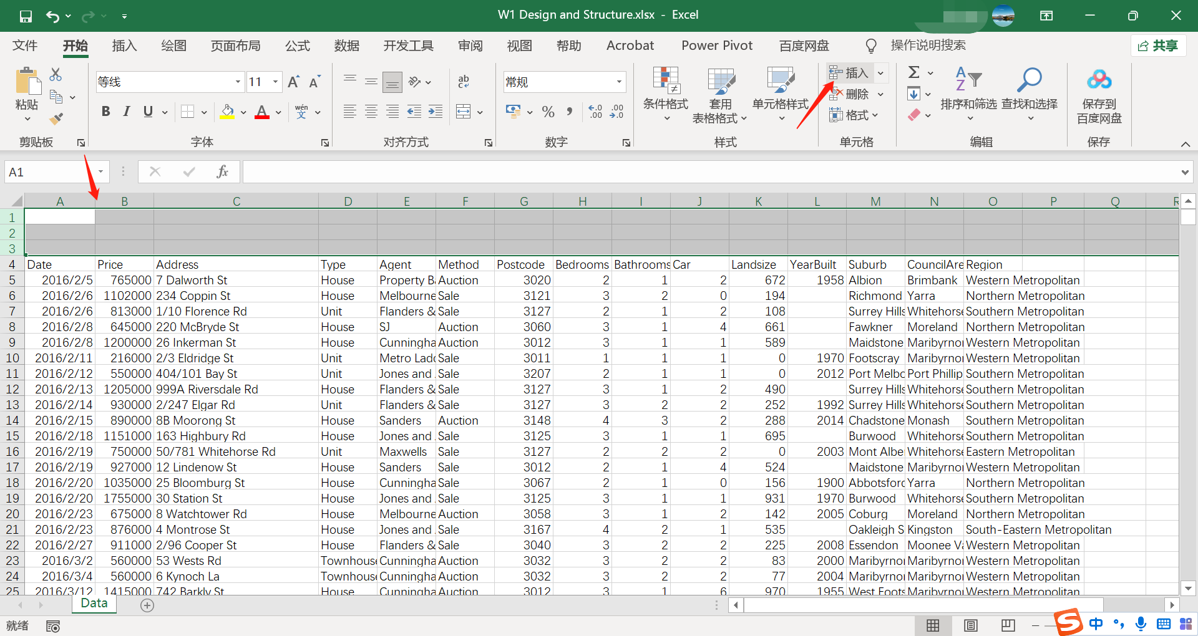1198x636 pixels.
Task: Add a new sheet with plus button
Action: click(x=147, y=605)
